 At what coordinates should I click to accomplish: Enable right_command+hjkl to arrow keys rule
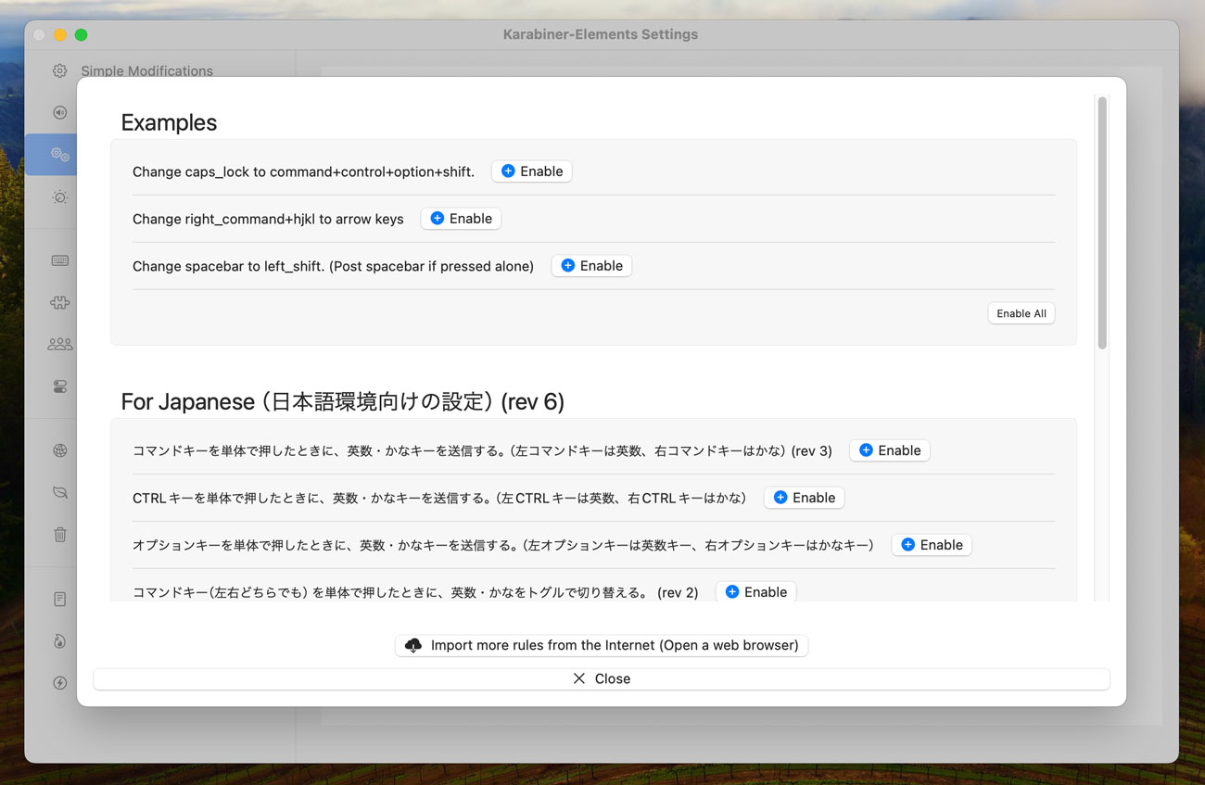[x=461, y=219]
